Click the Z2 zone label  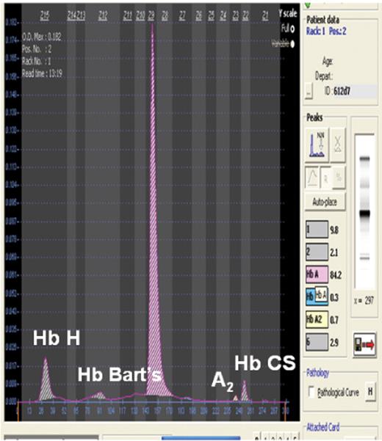(246, 15)
